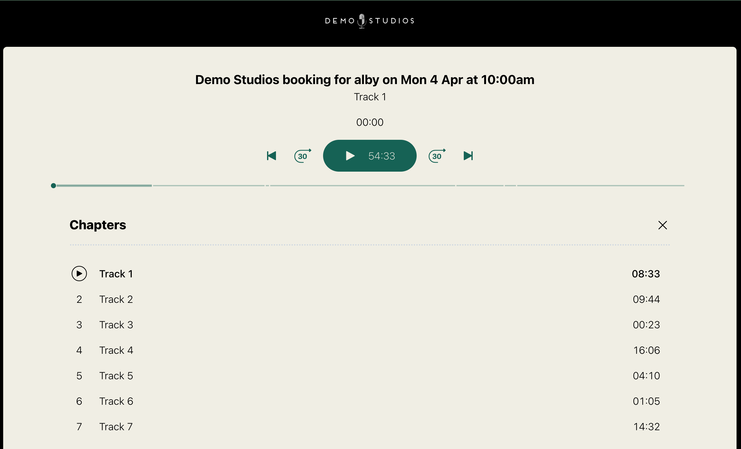Select Track 6 chapter row

[116, 401]
